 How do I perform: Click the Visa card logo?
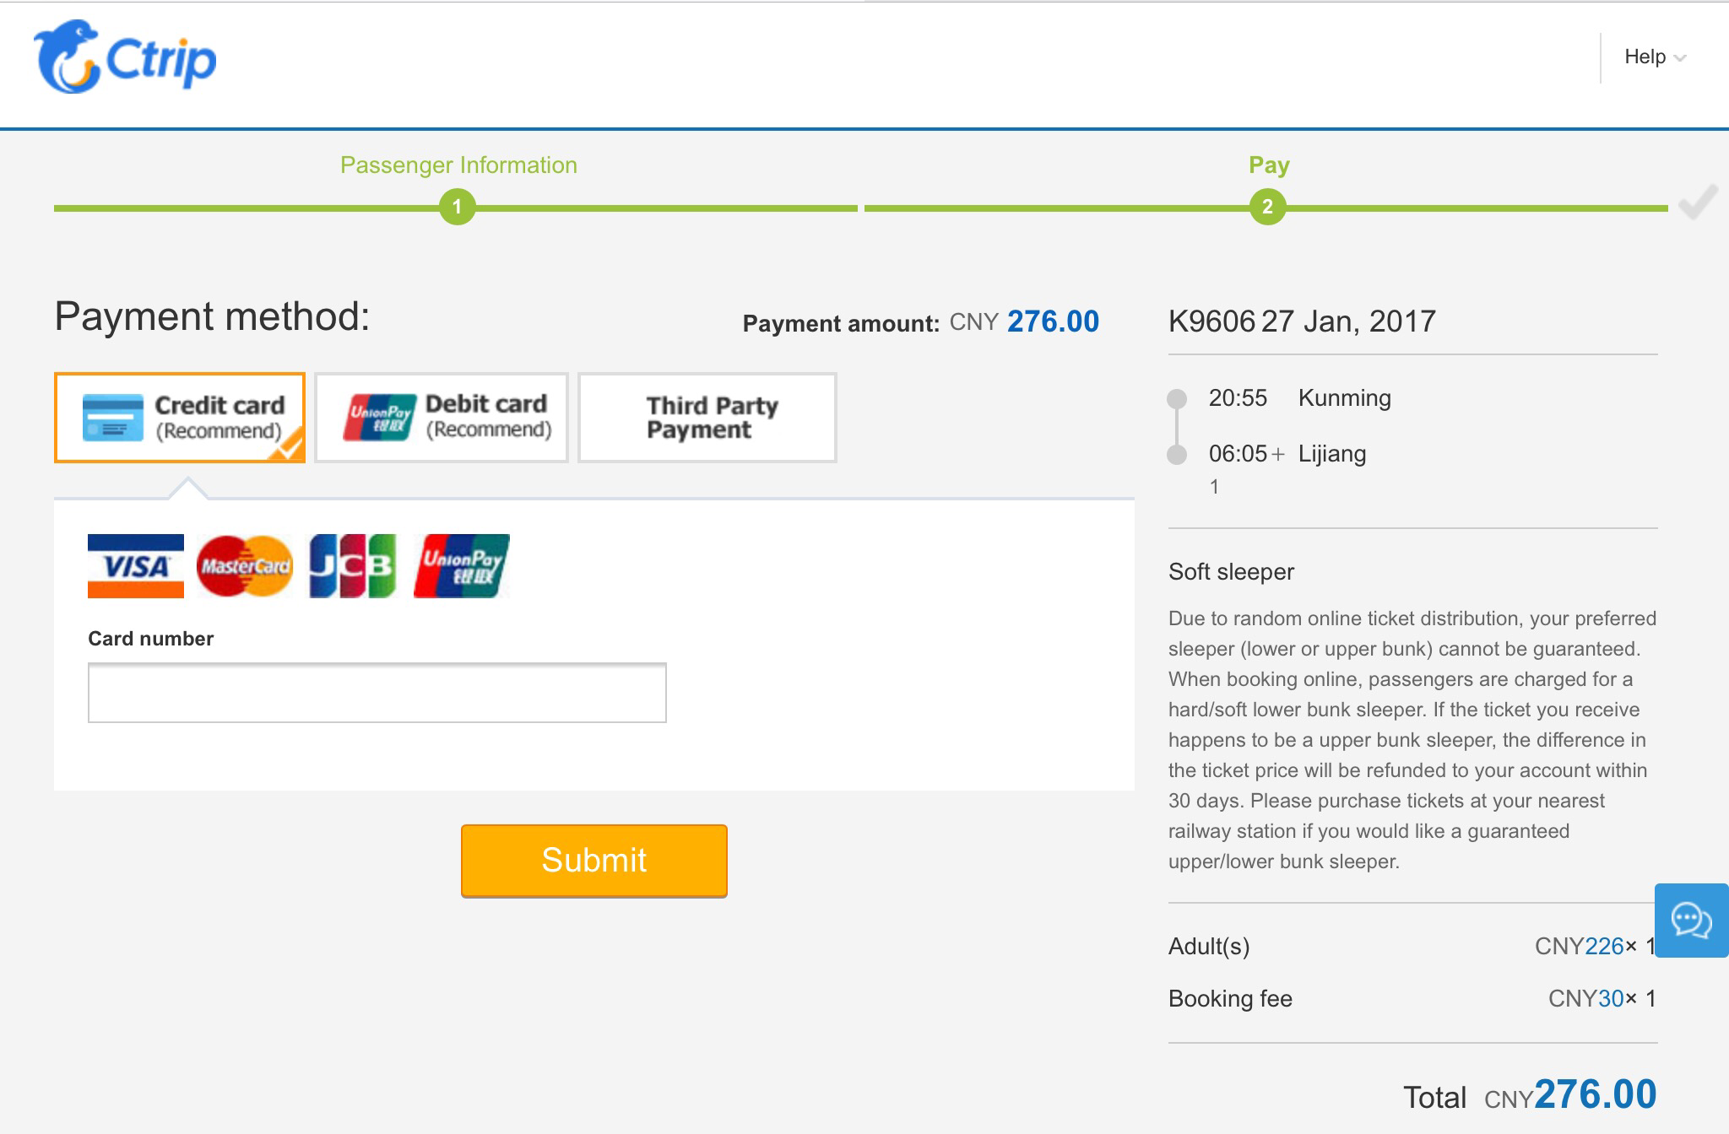[135, 566]
